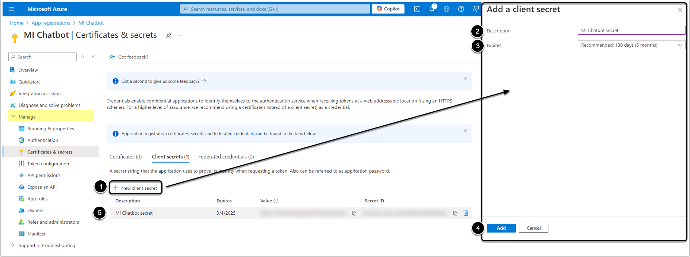Viewport: 690px width, 257px height.
Task: Click the 3/4/2025 expiry date cell
Action: [x=226, y=213]
